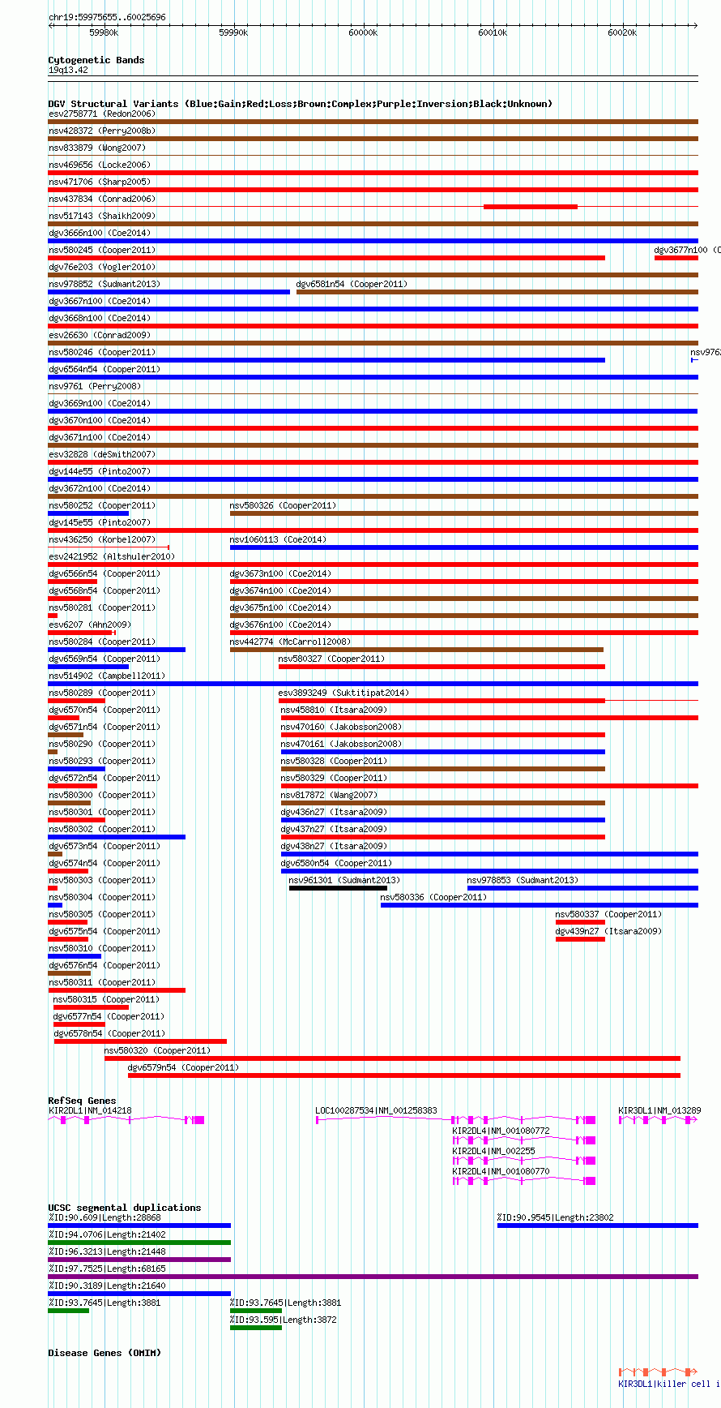
Task: Click gene KIR2DL1|NM_014218
Action: pos(126,1119)
